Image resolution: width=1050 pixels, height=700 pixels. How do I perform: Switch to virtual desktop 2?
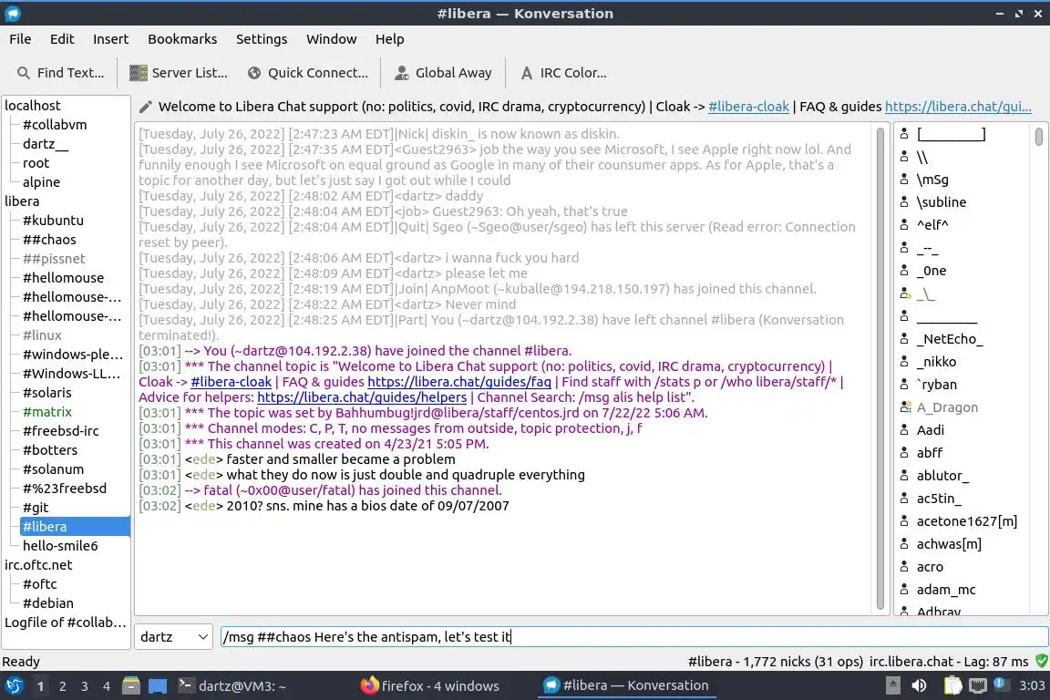point(62,686)
